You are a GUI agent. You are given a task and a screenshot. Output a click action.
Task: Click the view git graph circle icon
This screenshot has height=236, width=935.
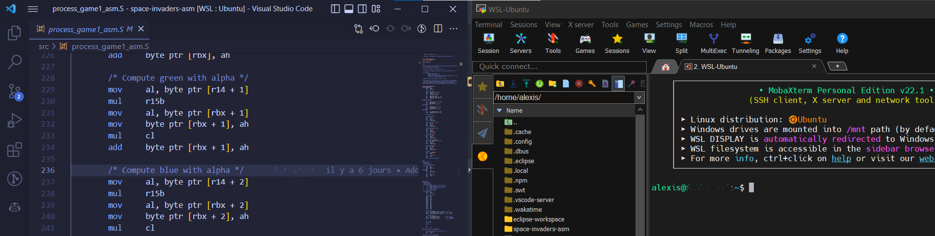(x=422, y=29)
